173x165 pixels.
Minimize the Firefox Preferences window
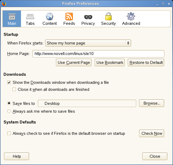157,4
